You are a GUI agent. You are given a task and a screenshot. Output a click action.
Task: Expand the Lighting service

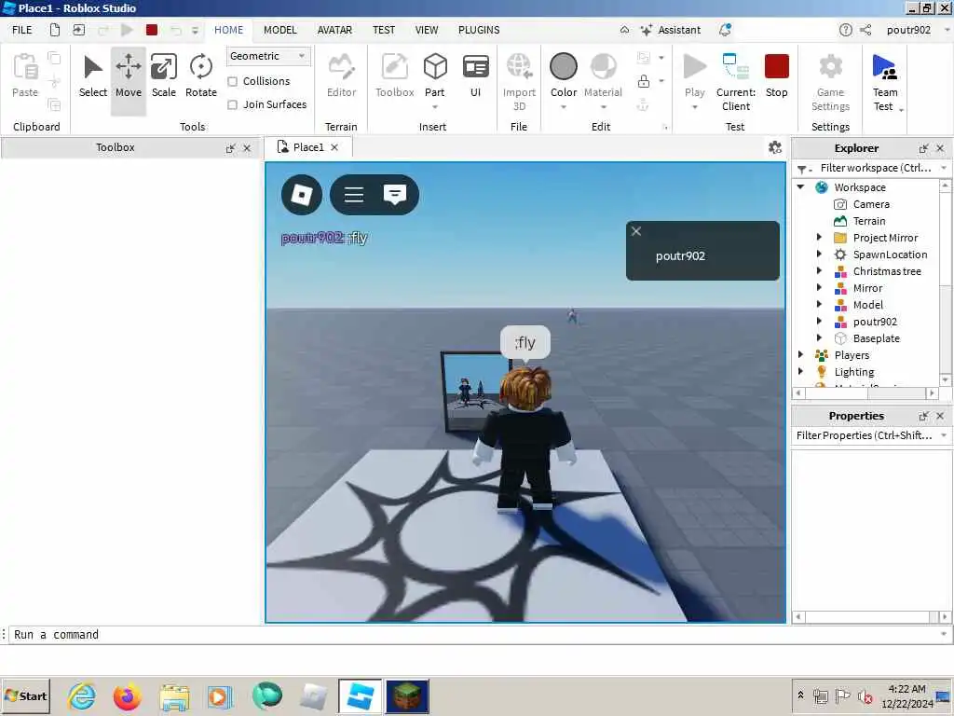(x=801, y=371)
